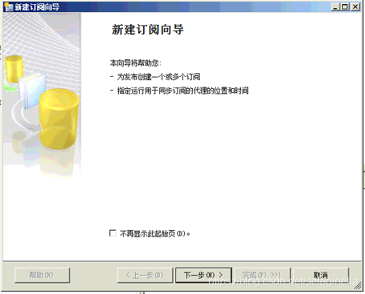The width and height of the screenshot is (365, 294).
Task: Cancel the wizard with 取消
Action: (x=321, y=275)
